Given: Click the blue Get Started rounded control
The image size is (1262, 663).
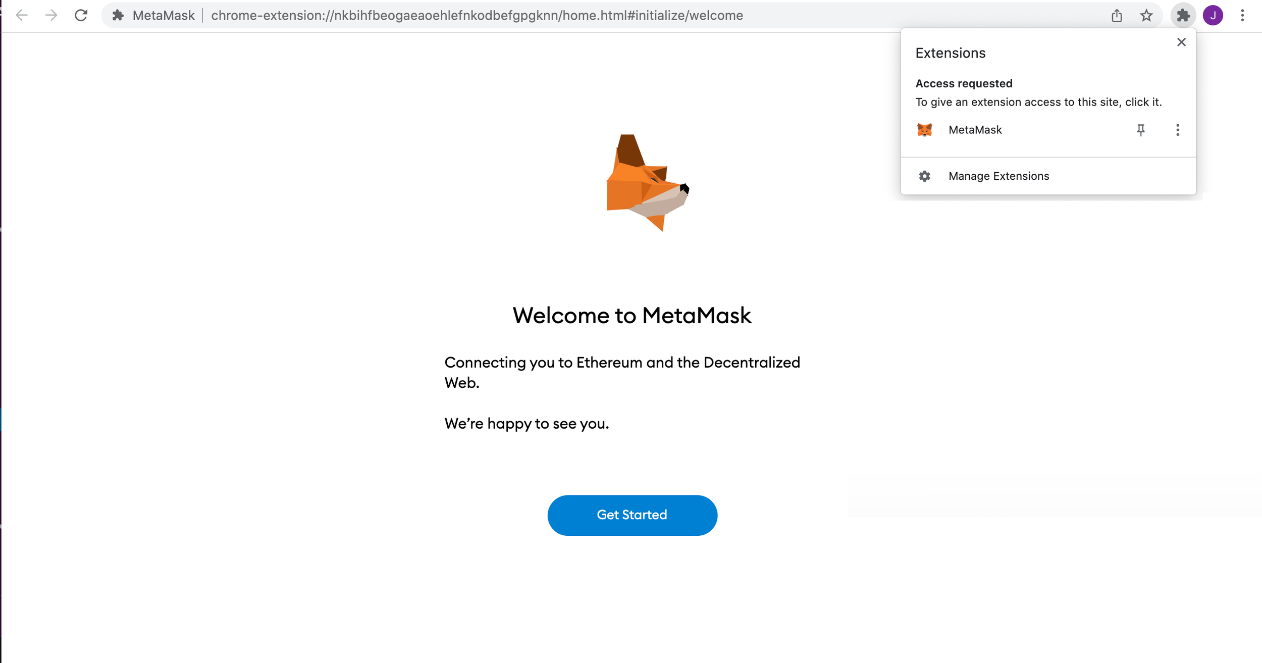Looking at the screenshot, I should tap(632, 515).
